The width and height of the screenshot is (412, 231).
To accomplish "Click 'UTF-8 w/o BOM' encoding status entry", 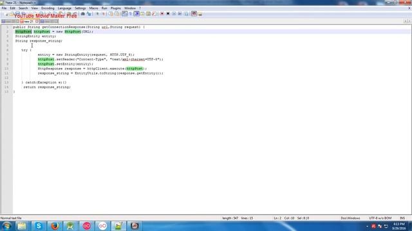I will pyautogui.click(x=380, y=218).
